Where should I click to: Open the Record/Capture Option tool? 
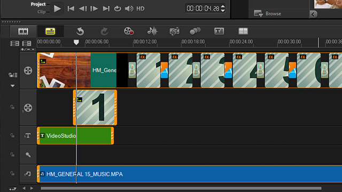pos(129,31)
